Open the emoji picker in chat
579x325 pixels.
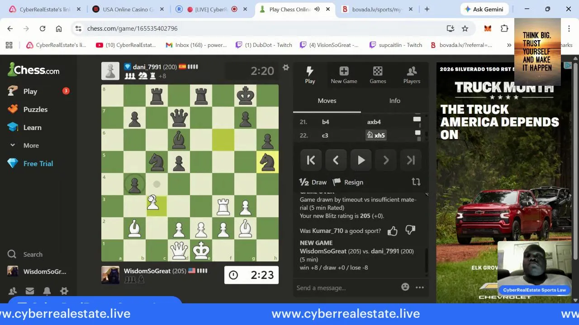(405, 287)
